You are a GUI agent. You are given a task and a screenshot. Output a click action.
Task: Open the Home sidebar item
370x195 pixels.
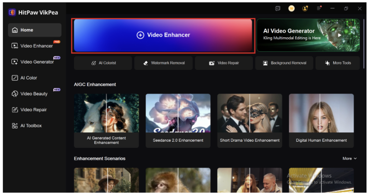pyautogui.click(x=35, y=30)
